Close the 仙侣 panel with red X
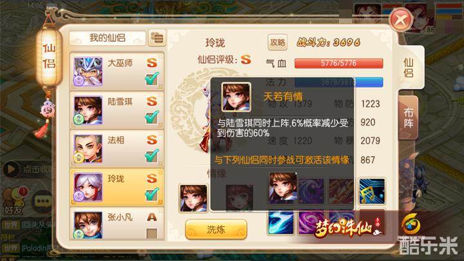This screenshot has height=261, width=464. (401, 21)
